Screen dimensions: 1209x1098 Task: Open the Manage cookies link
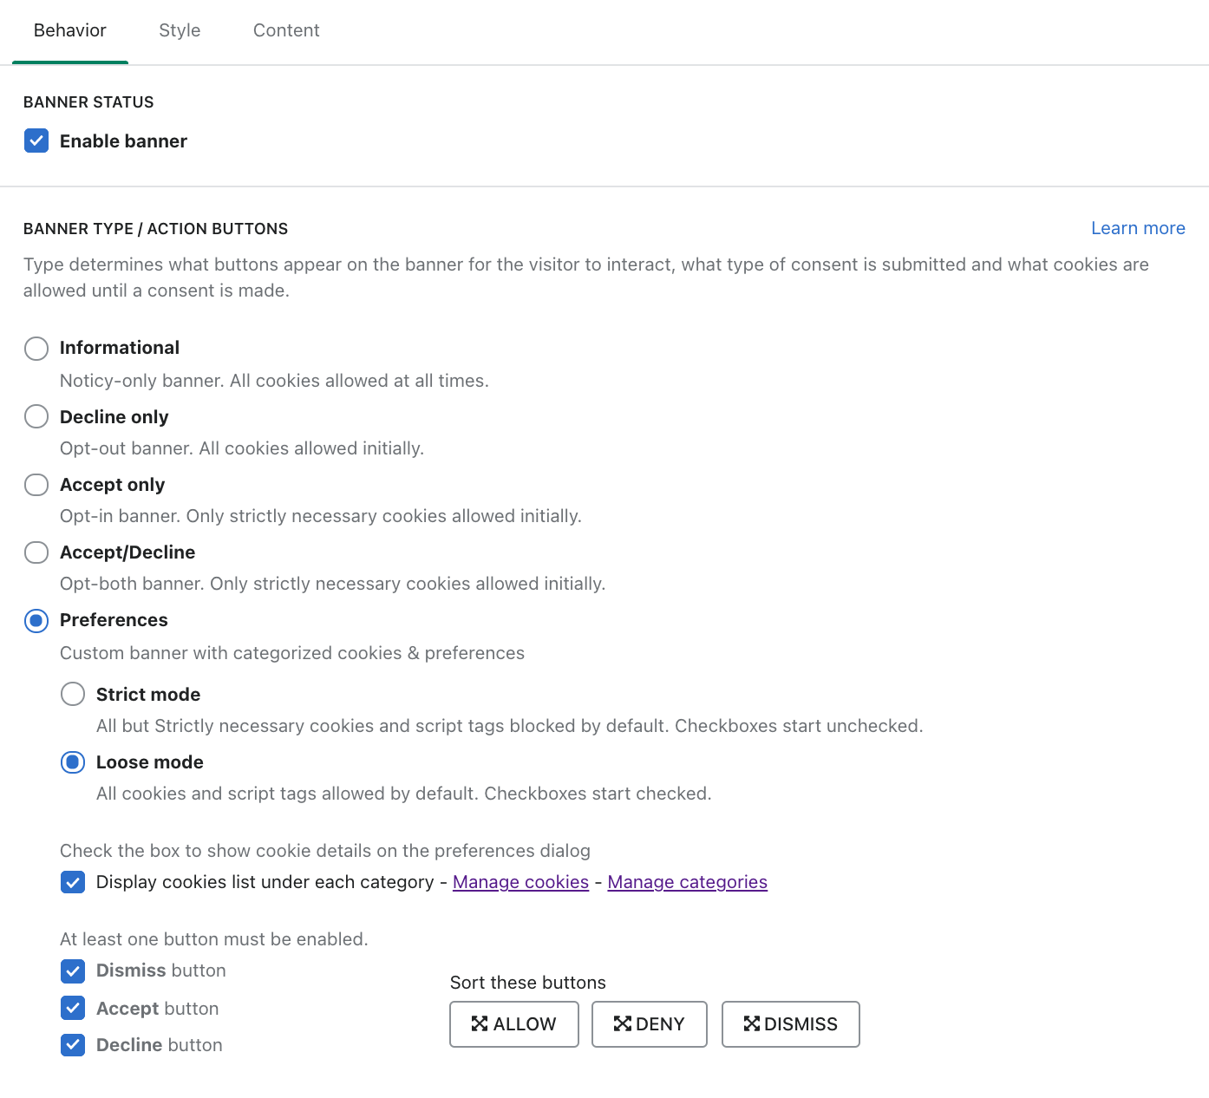pos(520,882)
